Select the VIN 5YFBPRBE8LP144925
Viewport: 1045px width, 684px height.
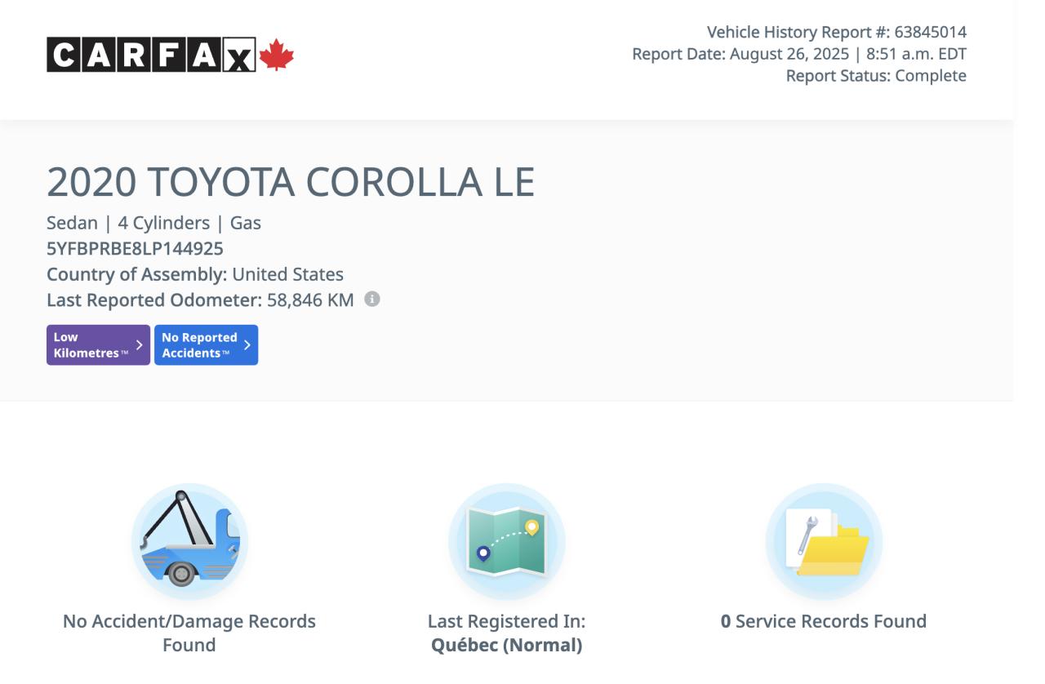135,248
